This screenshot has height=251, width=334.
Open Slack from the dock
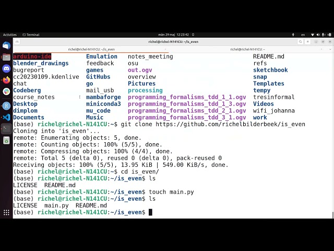click(x=6, y=92)
